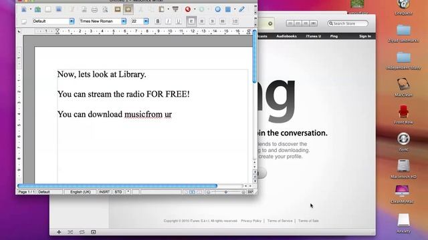Screen dimensions: 428x240
Task: Undo the last action in Writer
Action: pos(188,9)
